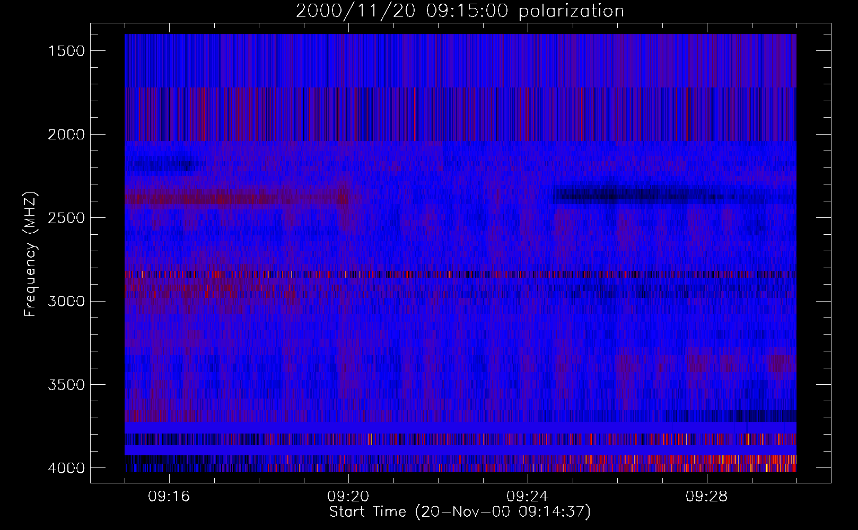Click the 2000 frequency tick label
This screenshot has width=858, height=530.
point(66,135)
